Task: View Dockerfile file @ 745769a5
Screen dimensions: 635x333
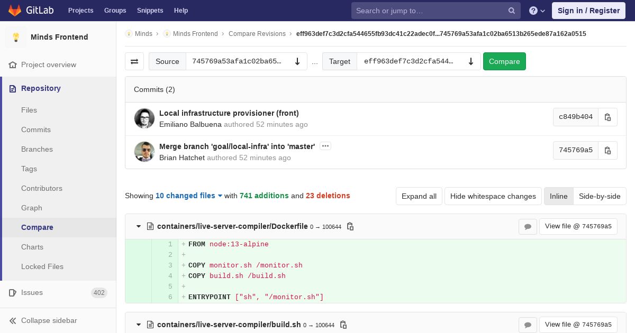Action: 578,226
